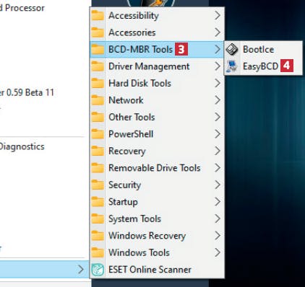This screenshot has width=305, height=287.
Task: Expand the Security submenu arrow
Action: [x=218, y=185]
